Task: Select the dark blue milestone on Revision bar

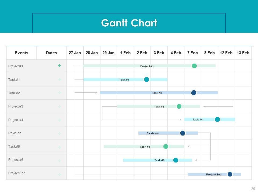Action: tap(182, 133)
